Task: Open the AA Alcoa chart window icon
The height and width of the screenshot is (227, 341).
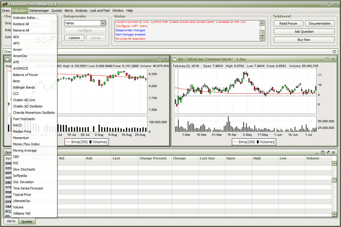Action: point(174,59)
